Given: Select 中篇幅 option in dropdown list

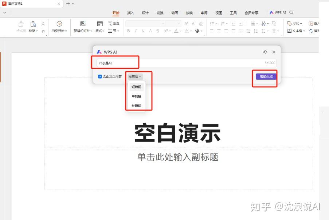Looking at the screenshot, I should click(136, 96).
